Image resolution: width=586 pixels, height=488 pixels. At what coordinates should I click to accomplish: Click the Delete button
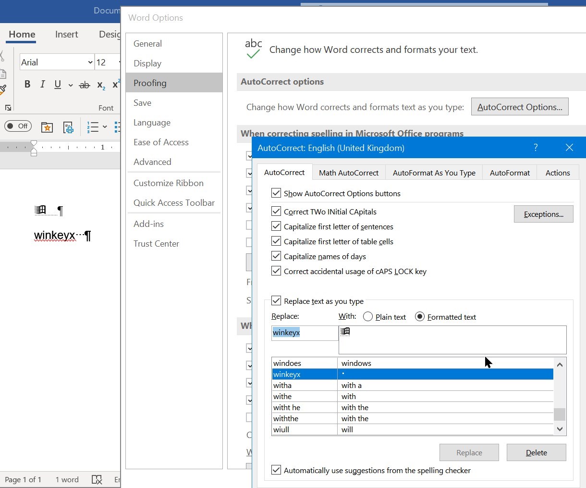[537, 452]
